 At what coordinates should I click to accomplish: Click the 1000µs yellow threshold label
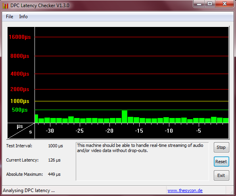20,101
